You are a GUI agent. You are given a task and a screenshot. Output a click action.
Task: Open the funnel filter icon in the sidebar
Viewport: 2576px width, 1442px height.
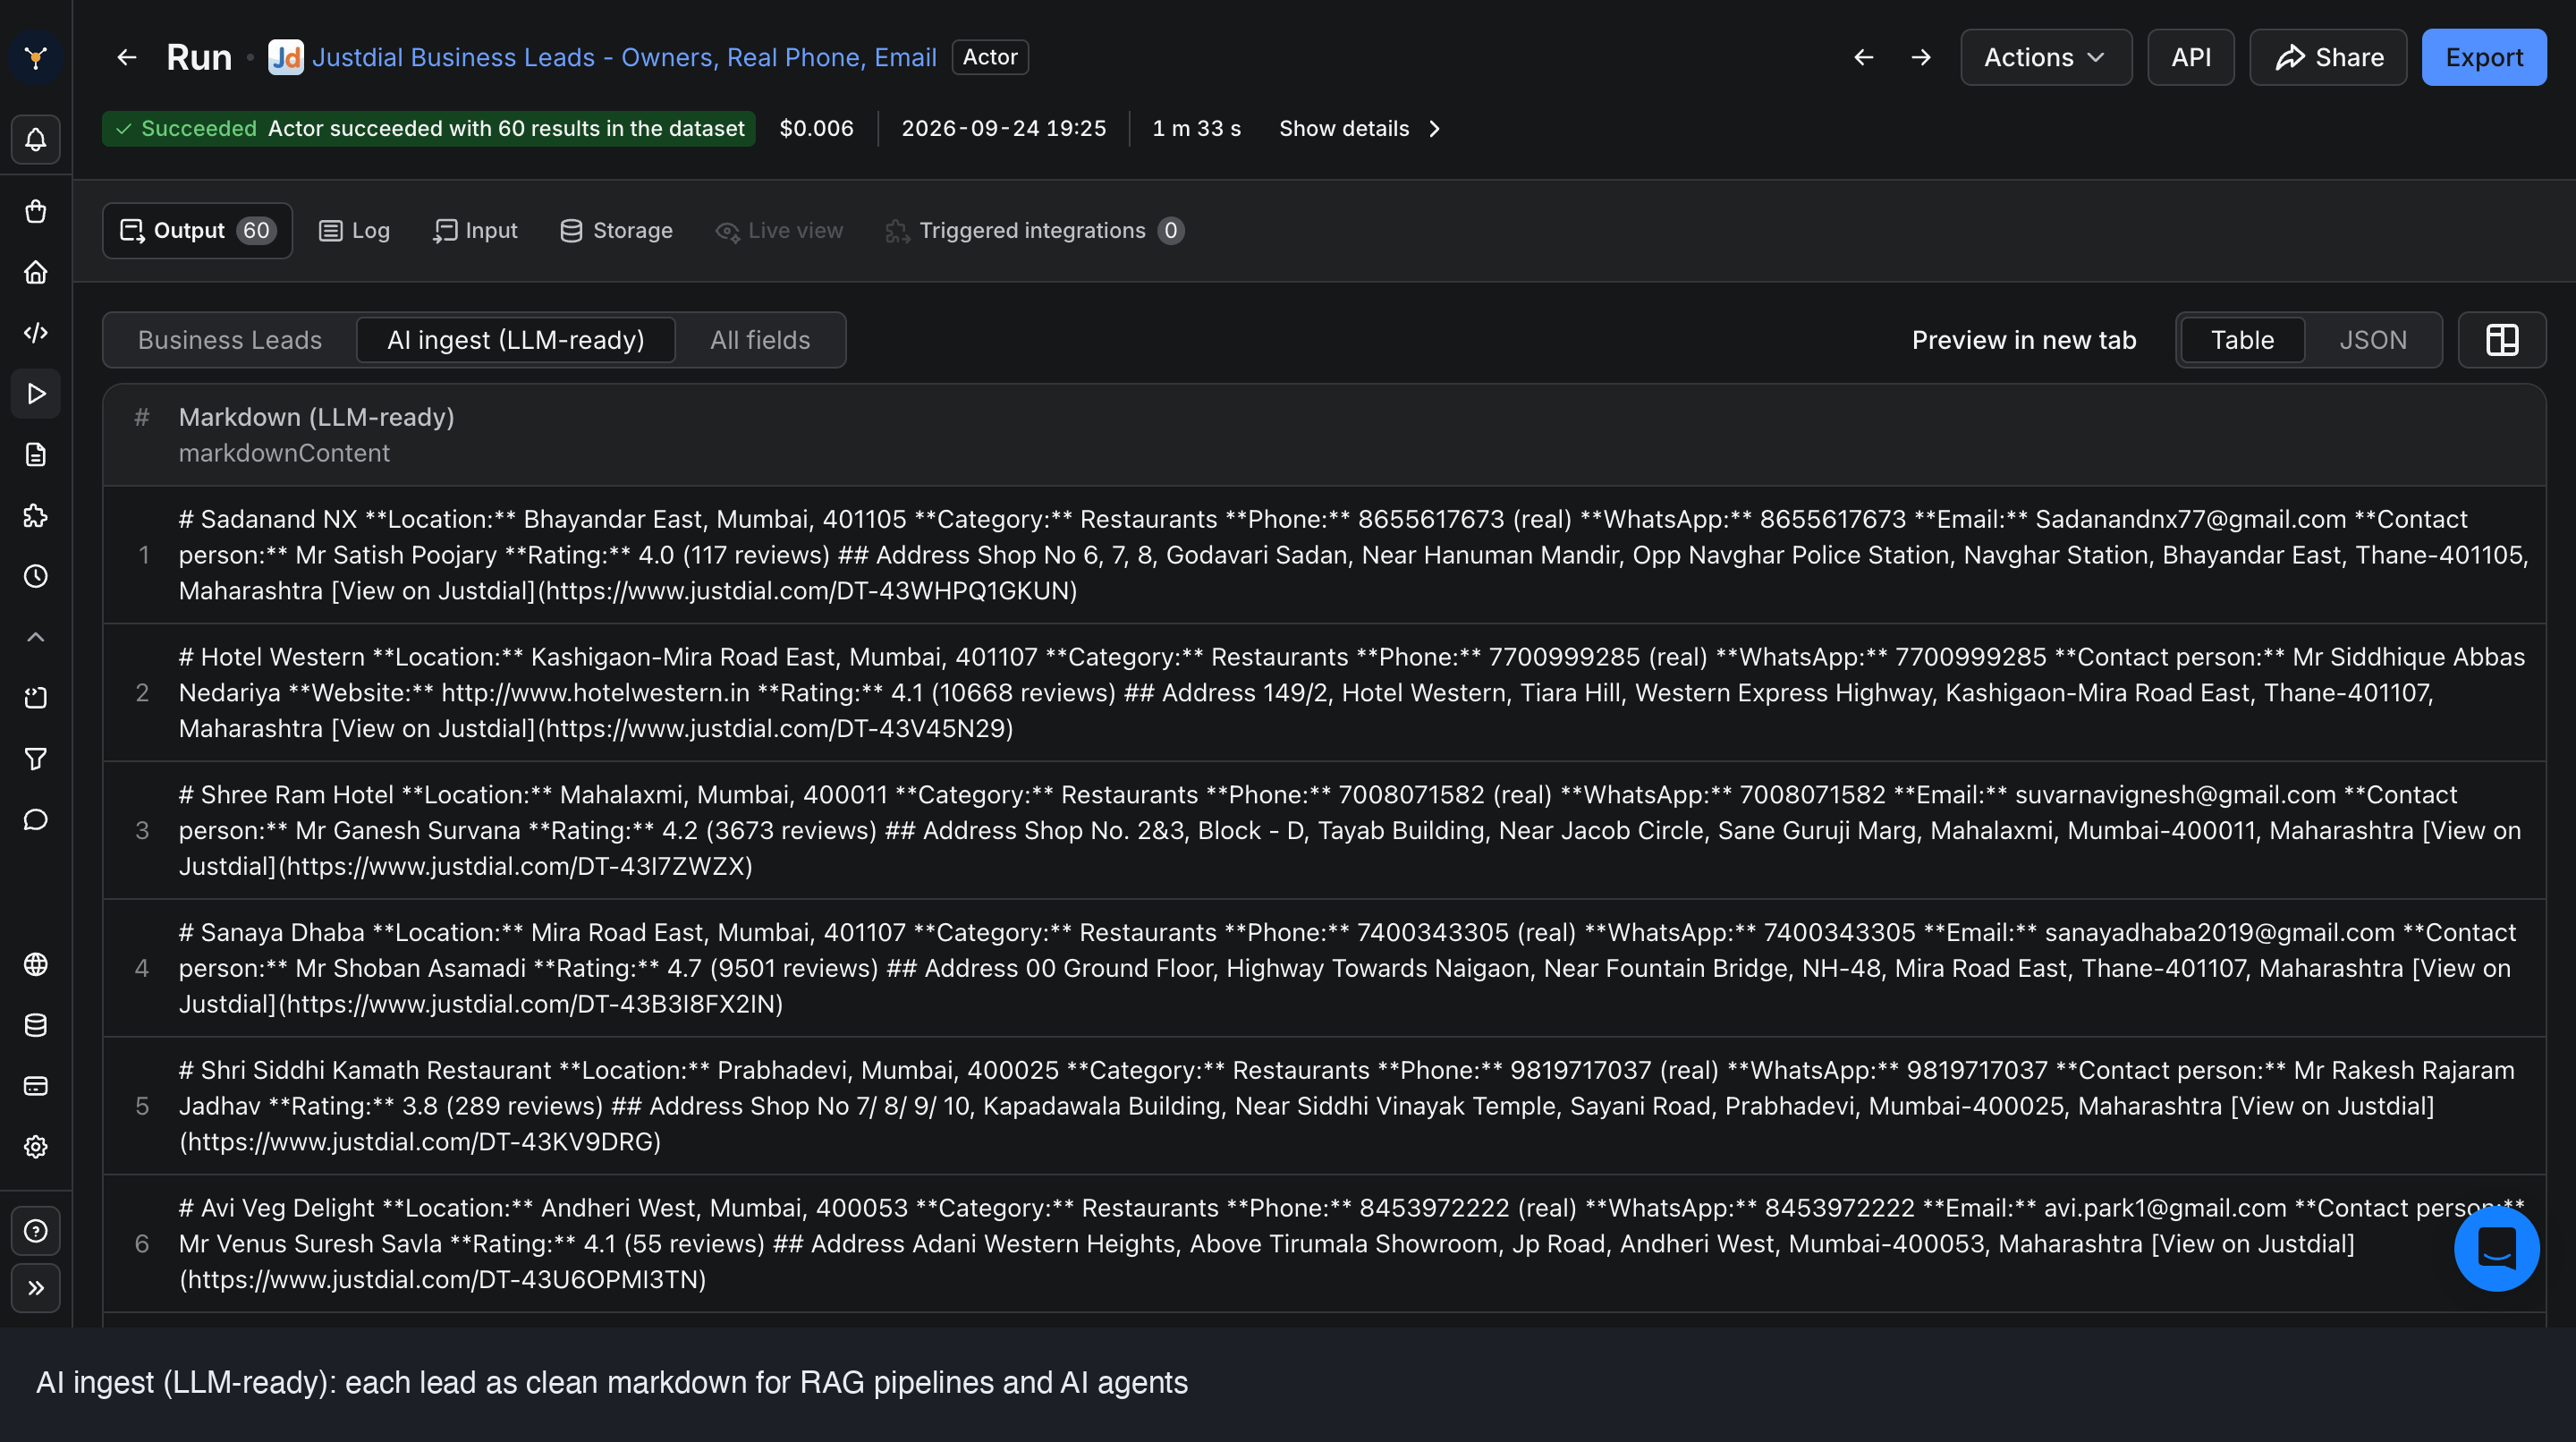tap(35, 759)
